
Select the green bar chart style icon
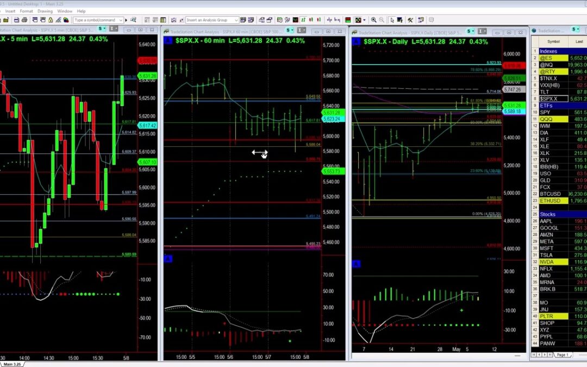tap(303, 20)
